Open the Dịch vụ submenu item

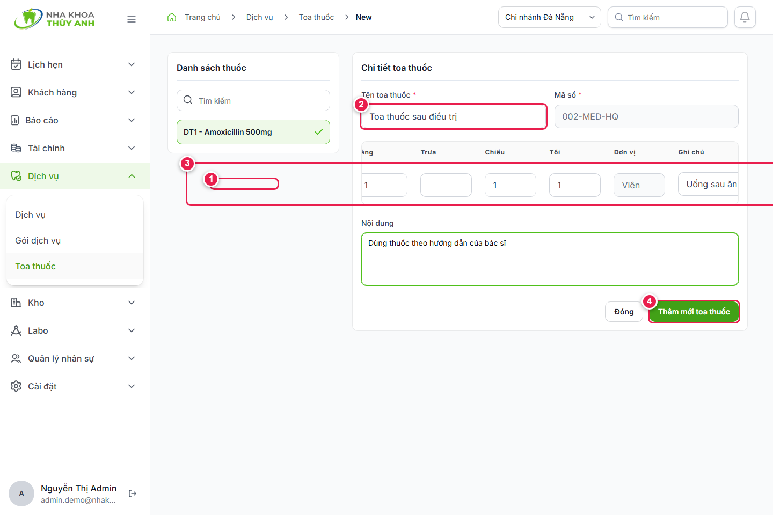[75, 215]
